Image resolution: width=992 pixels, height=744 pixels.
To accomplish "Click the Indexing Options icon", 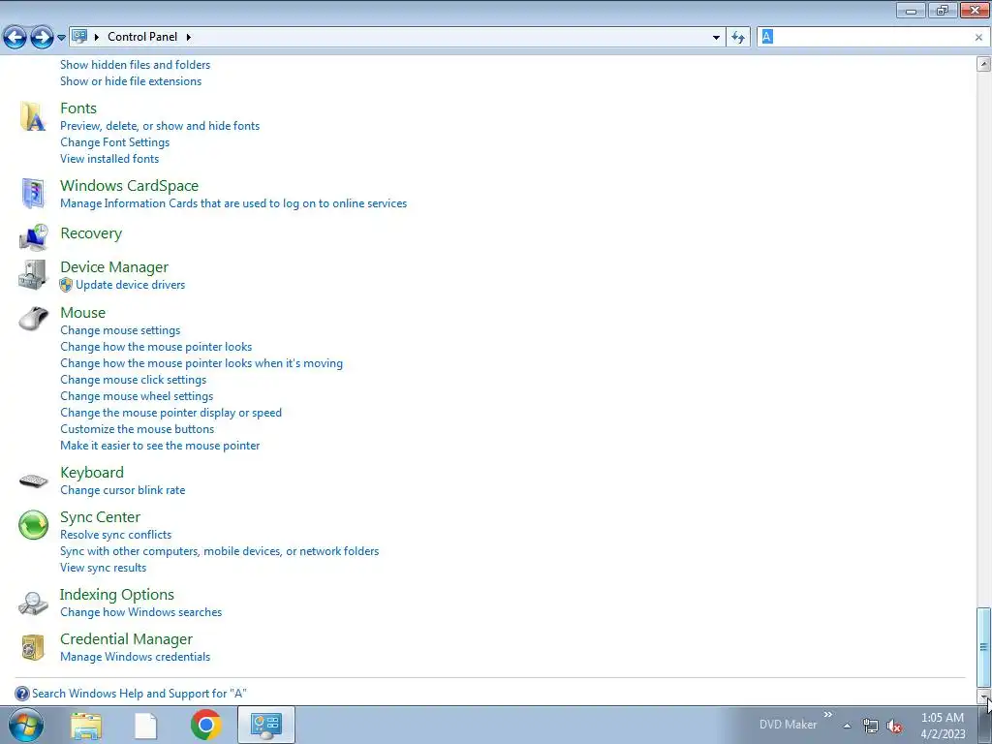I will pyautogui.click(x=33, y=603).
